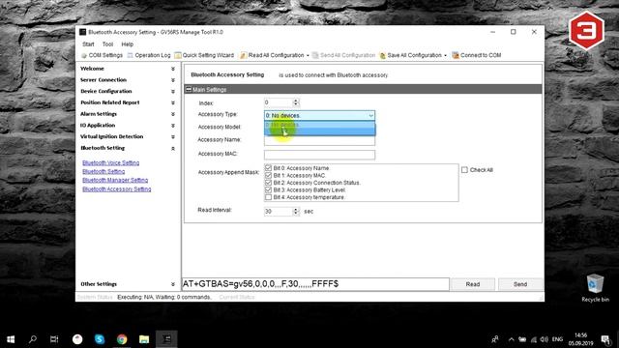This screenshot has width=619, height=348.
Task: Click the AT+GTBAS command text field
Action: coord(315,284)
